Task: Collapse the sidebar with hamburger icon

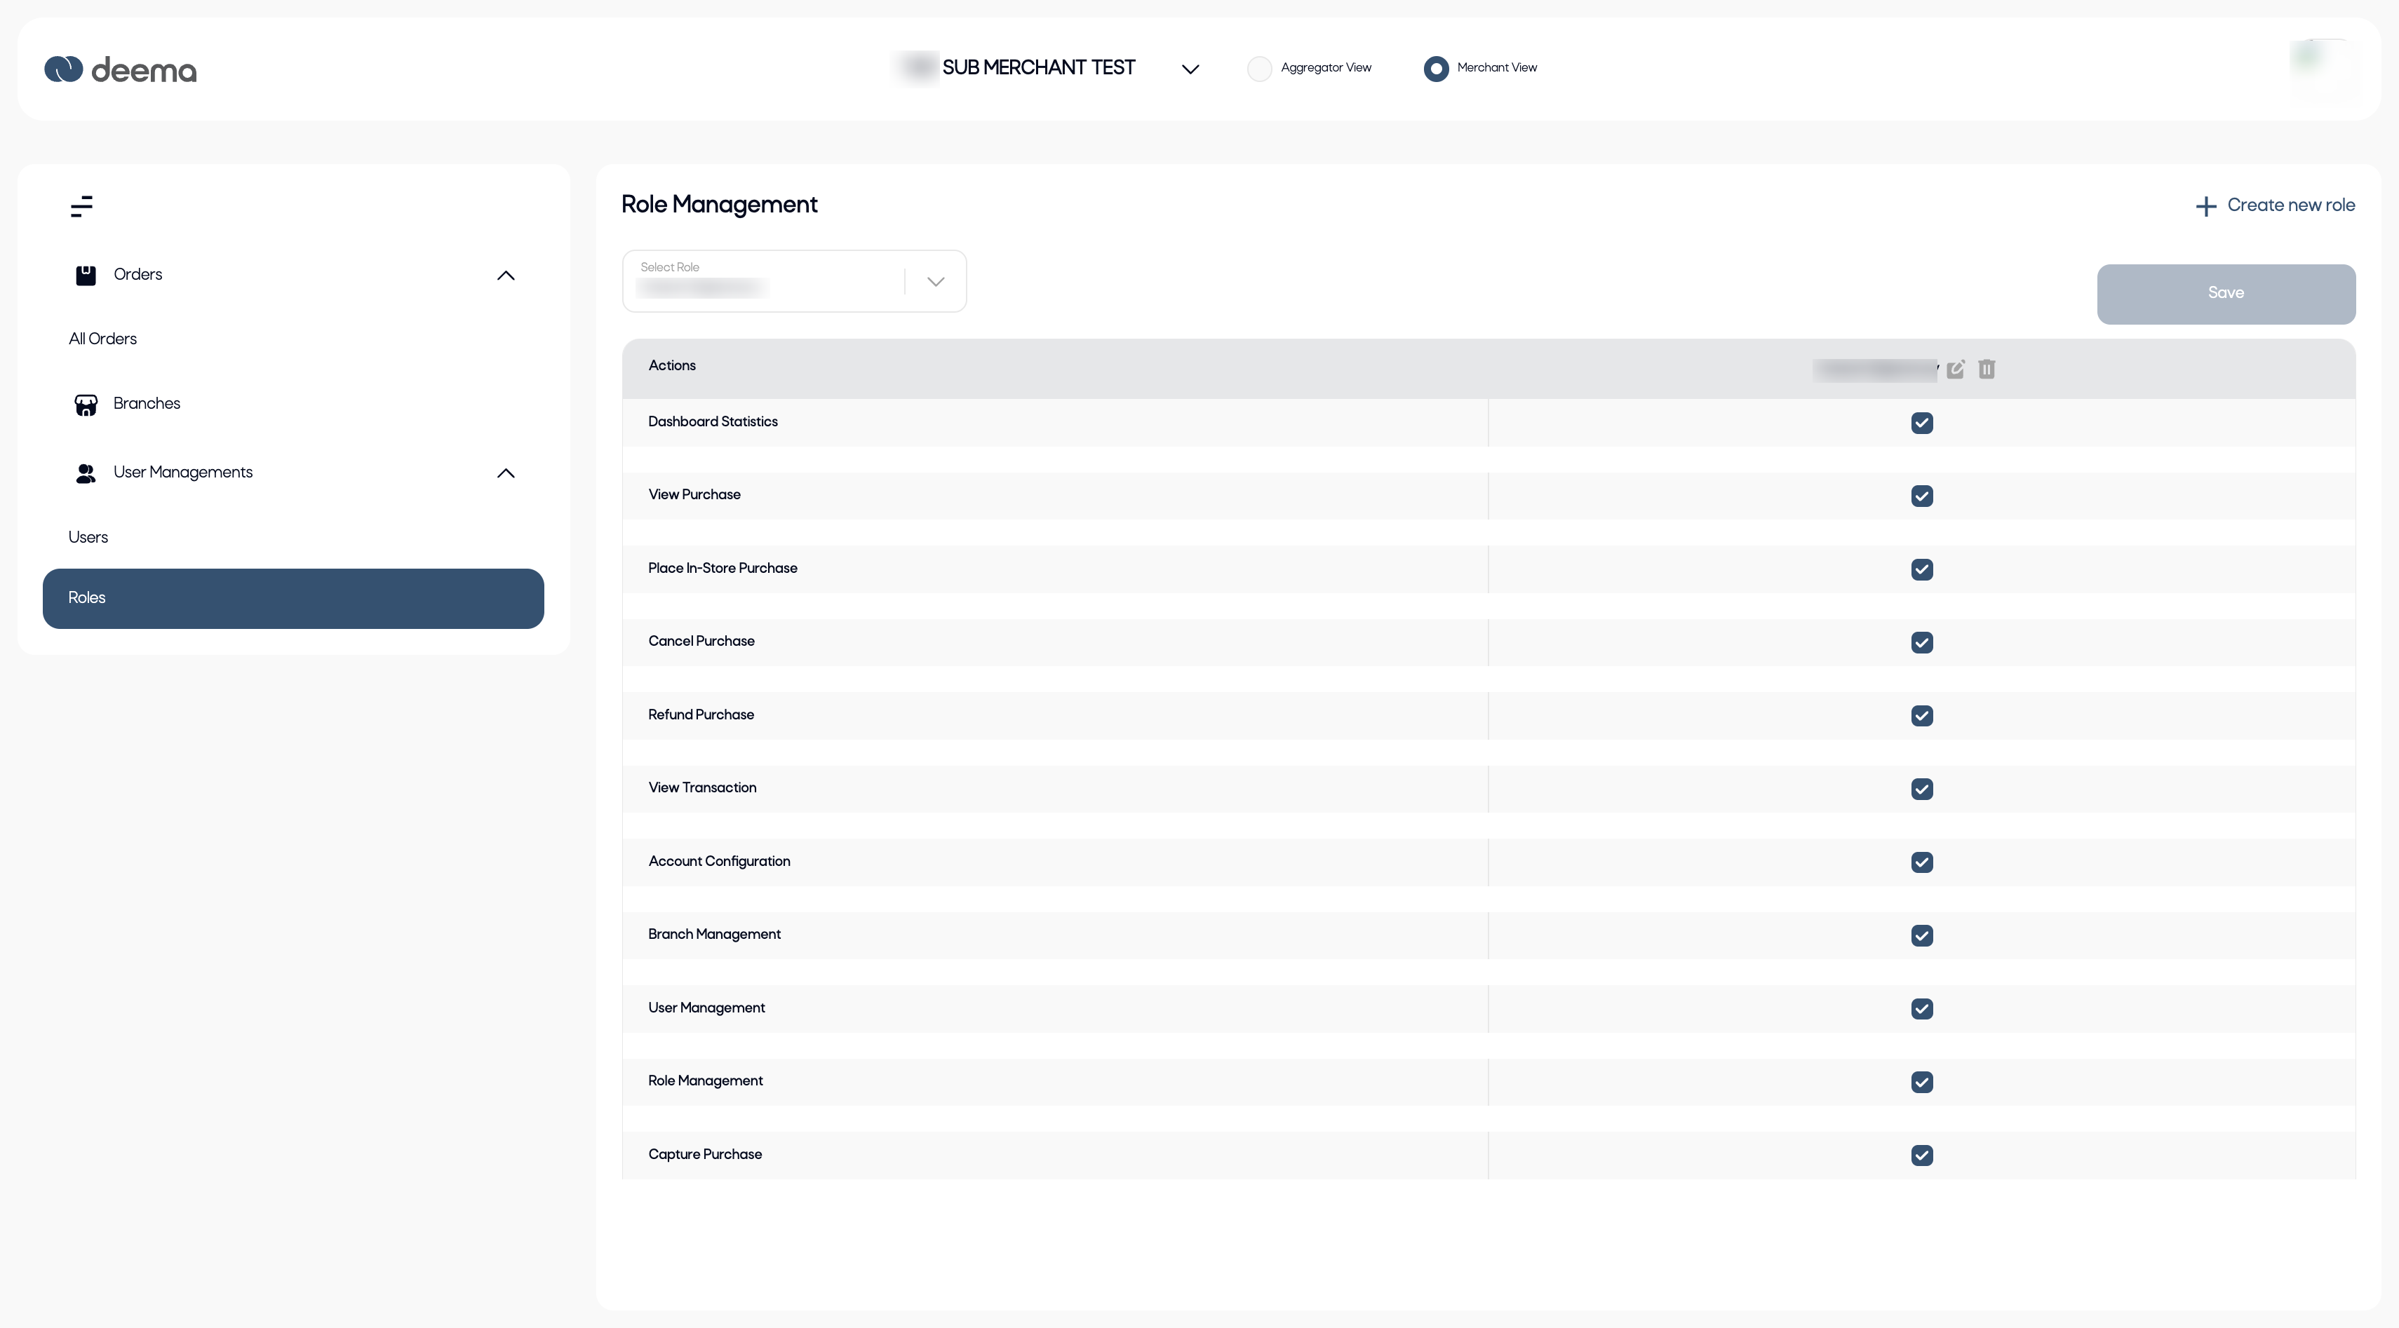Action: 82,205
